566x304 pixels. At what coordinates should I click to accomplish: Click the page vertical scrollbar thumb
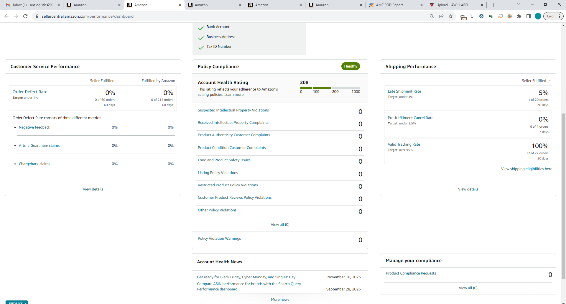[563, 196]
